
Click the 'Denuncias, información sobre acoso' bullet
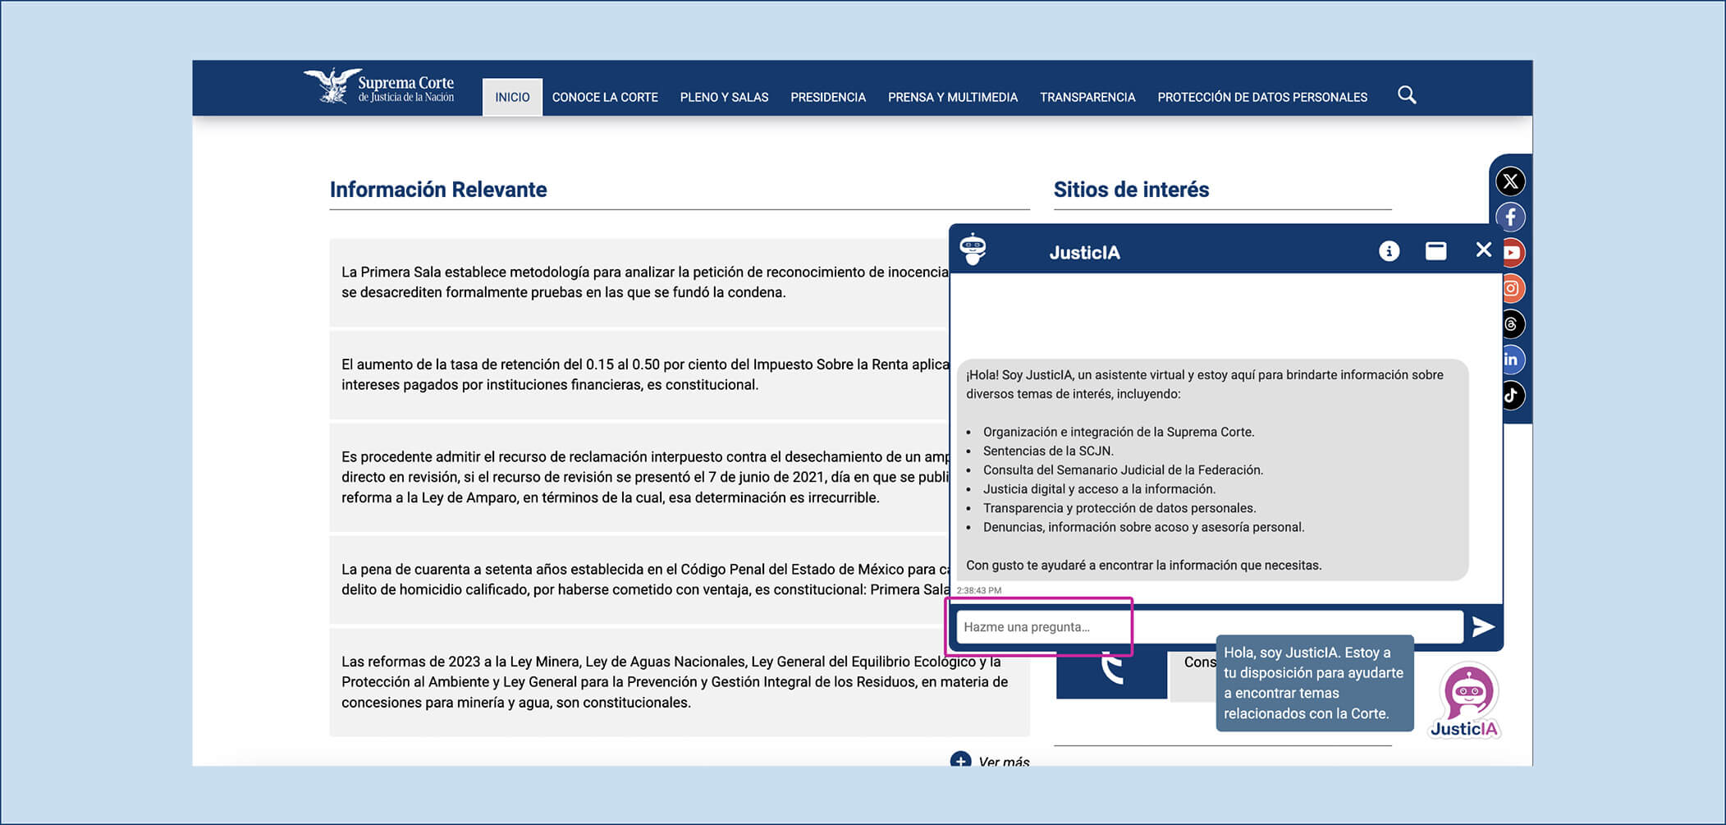tap(1143, 527)
